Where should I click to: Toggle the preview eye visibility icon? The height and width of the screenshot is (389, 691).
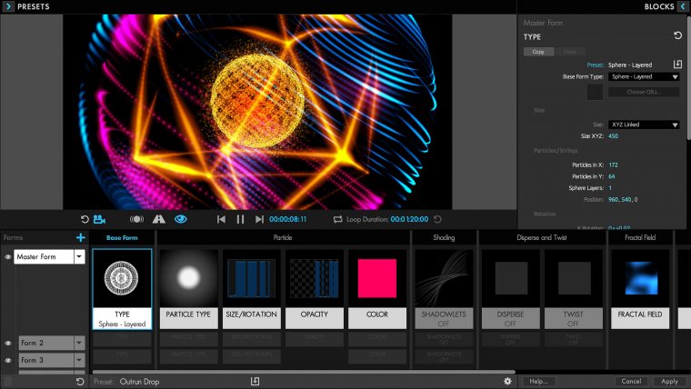coord(180,219)
